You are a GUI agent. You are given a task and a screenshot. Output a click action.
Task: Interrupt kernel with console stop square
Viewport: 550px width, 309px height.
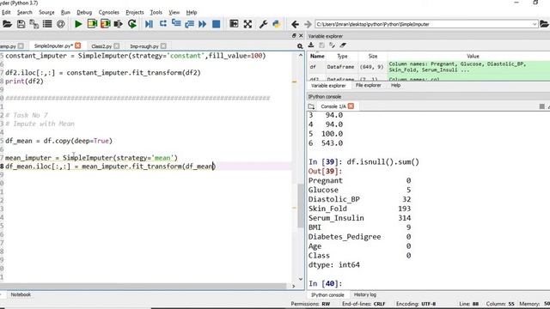pyautogui.click(x=542, y=106)
